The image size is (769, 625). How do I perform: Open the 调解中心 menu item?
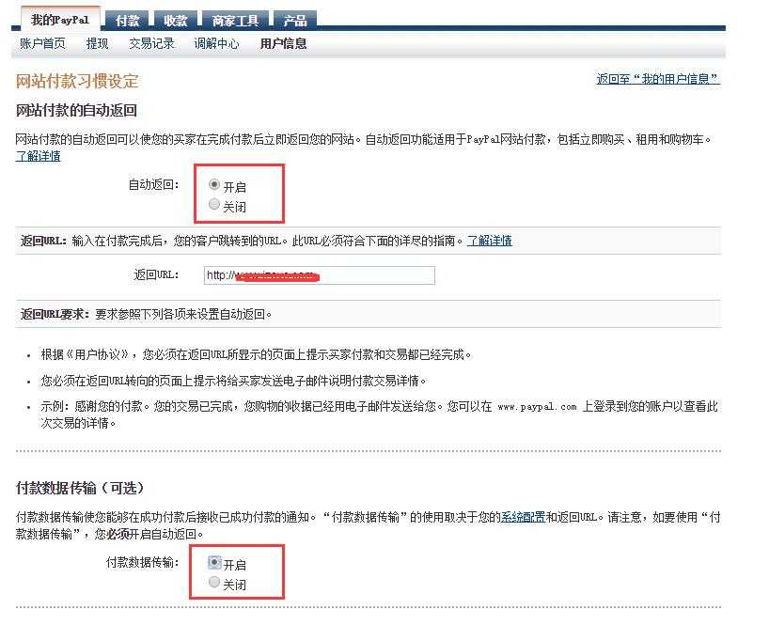tap(216, 42)
